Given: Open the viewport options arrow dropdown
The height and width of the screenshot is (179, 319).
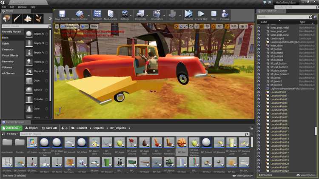Looking at the screenshot, I should tap(57, 26).
